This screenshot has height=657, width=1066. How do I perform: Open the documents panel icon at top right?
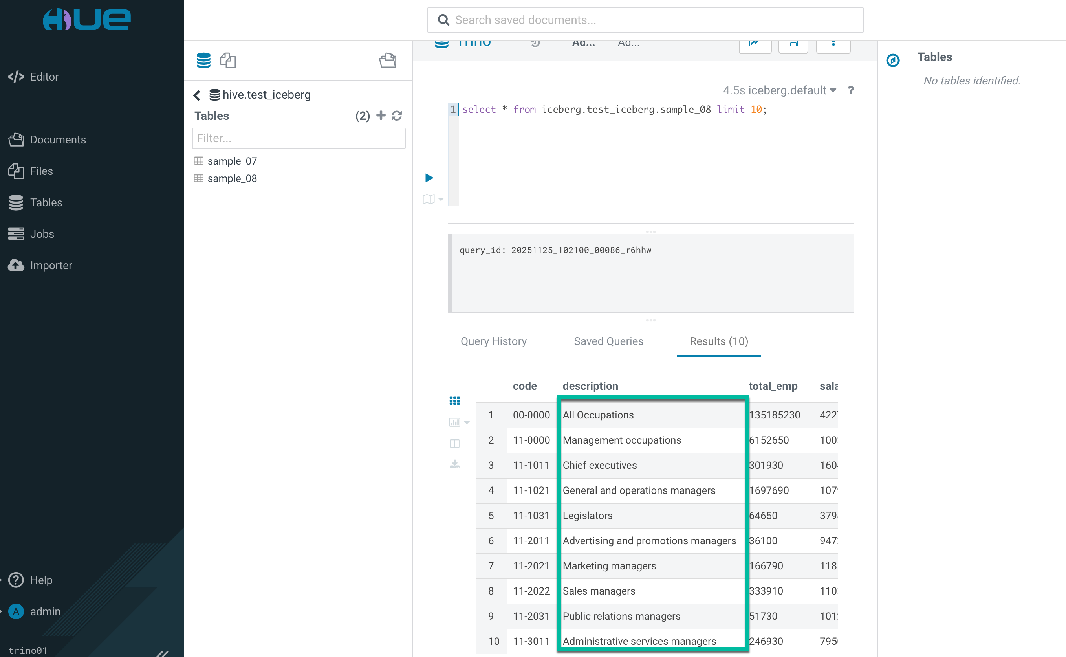tap(387, 61)
